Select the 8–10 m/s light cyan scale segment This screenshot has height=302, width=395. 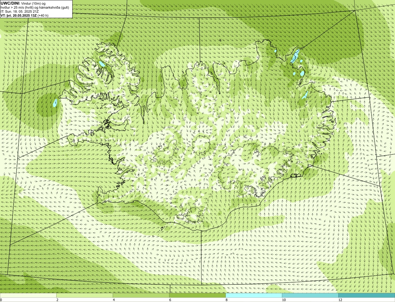click(x=254, y=295)
